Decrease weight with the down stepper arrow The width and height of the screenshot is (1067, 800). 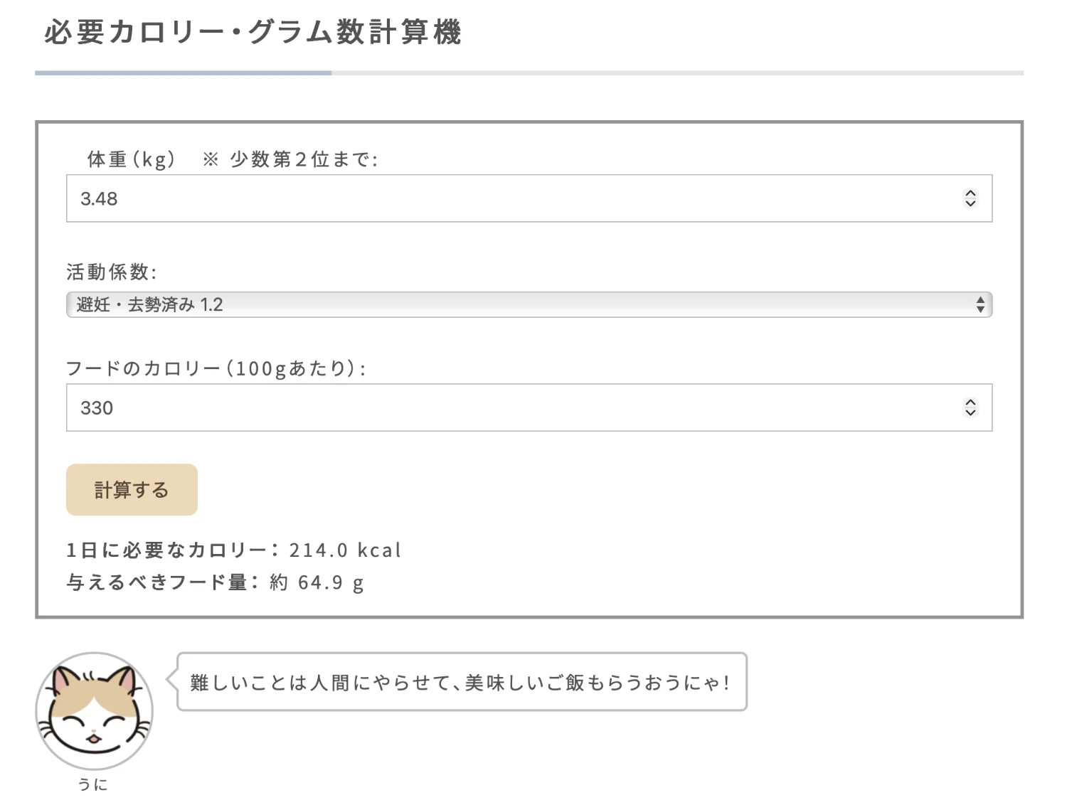(x=970, y=203)
